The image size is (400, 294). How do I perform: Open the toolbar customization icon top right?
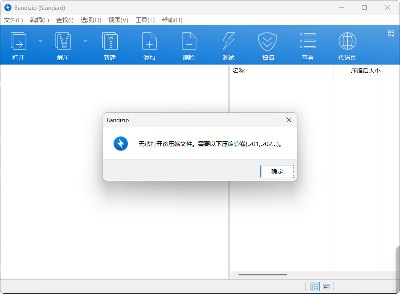[391, 34]
